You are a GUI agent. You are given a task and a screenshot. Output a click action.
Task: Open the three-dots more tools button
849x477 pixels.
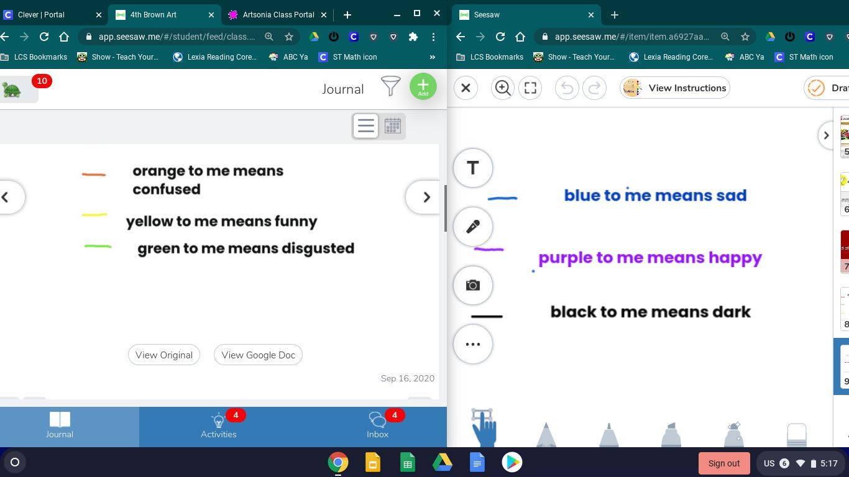pyautogui.click(x=473, y=344)
